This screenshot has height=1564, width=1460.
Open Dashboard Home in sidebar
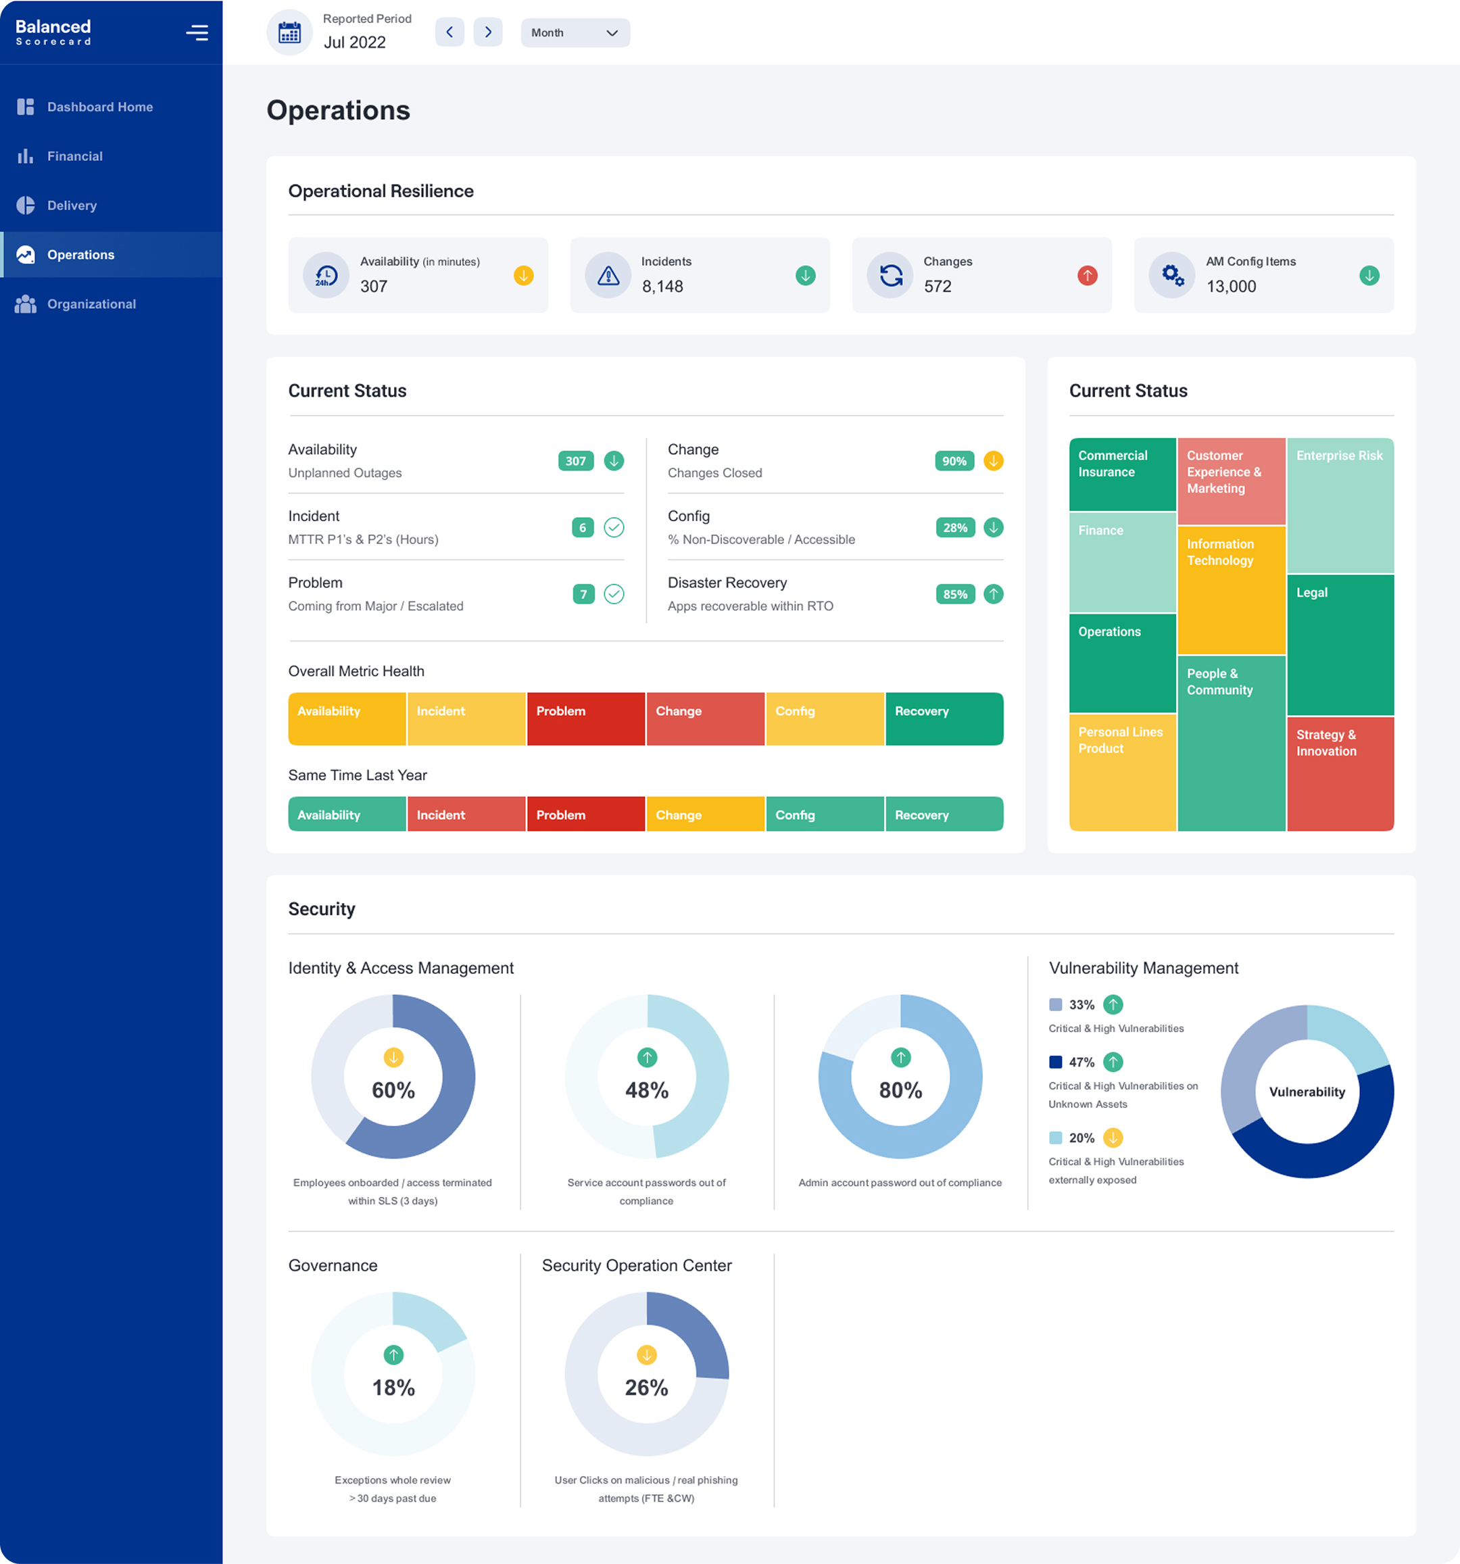111,107
